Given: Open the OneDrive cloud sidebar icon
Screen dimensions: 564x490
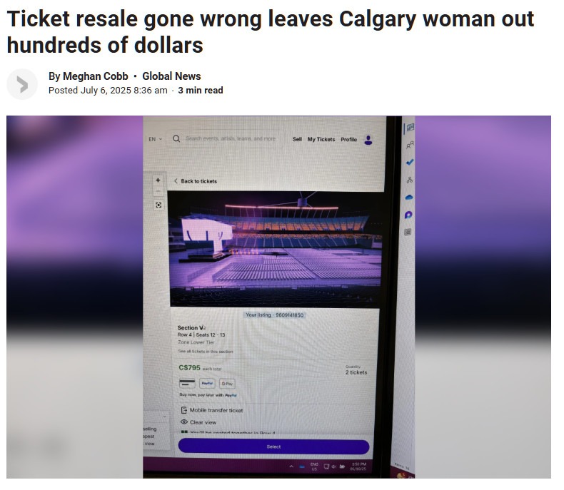Looking at the screenshot, I should pos(409,198).
